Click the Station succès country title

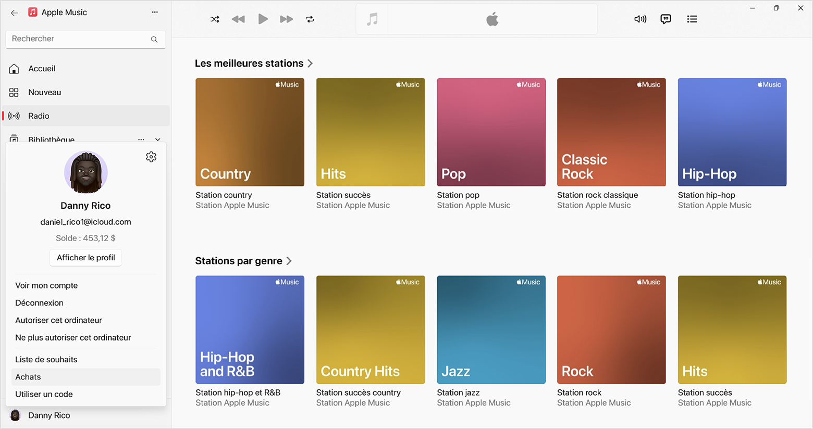[359, 393]
